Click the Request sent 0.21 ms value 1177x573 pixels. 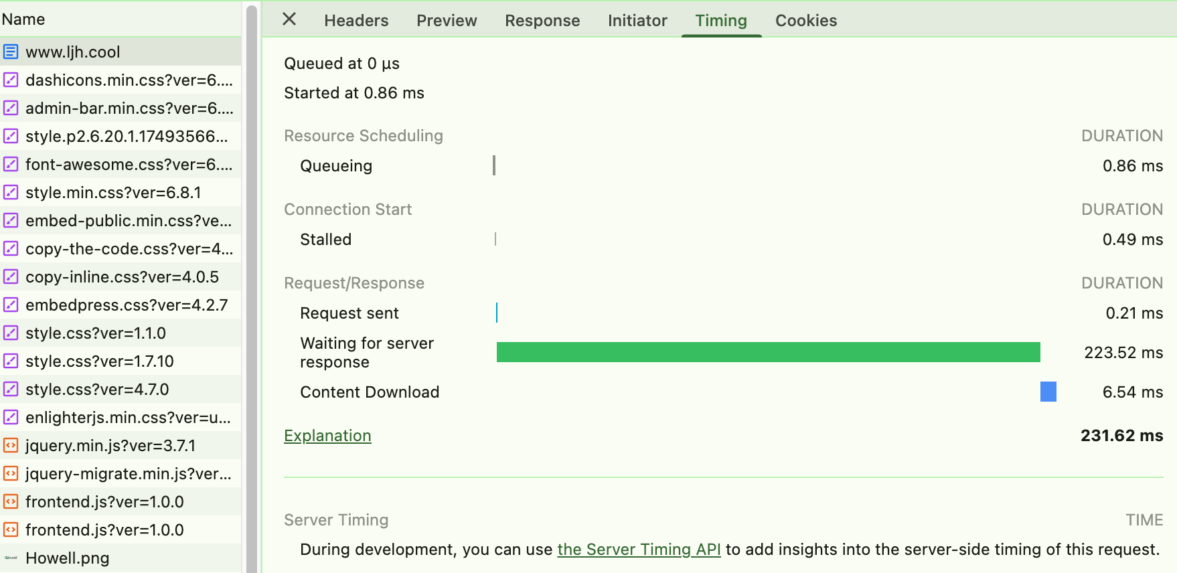pyautogui.click(x=1134, y=313)
